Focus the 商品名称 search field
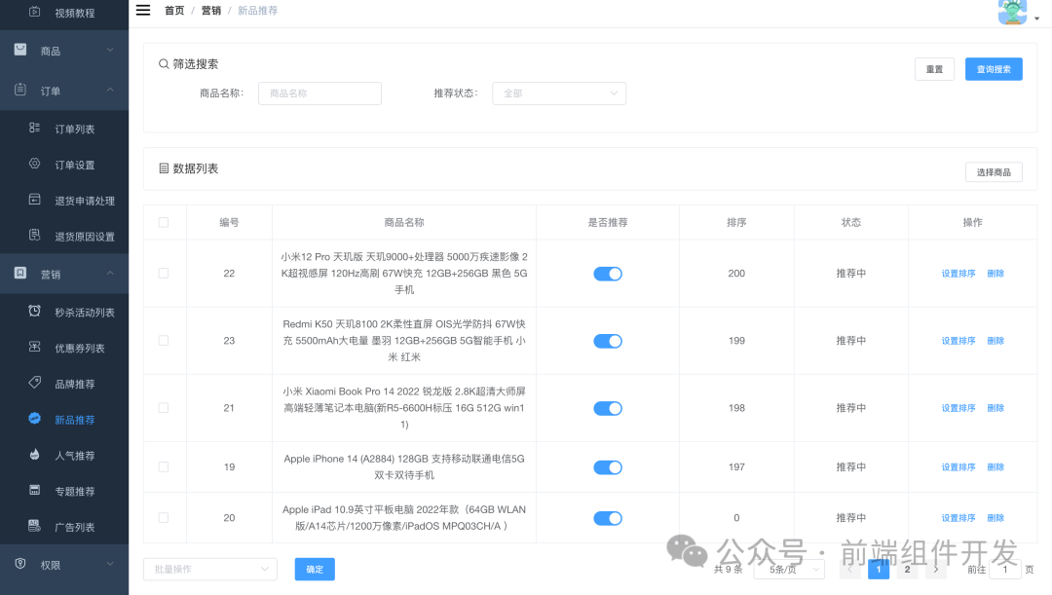Screen dimensions: 1052x595 point(320,93)
